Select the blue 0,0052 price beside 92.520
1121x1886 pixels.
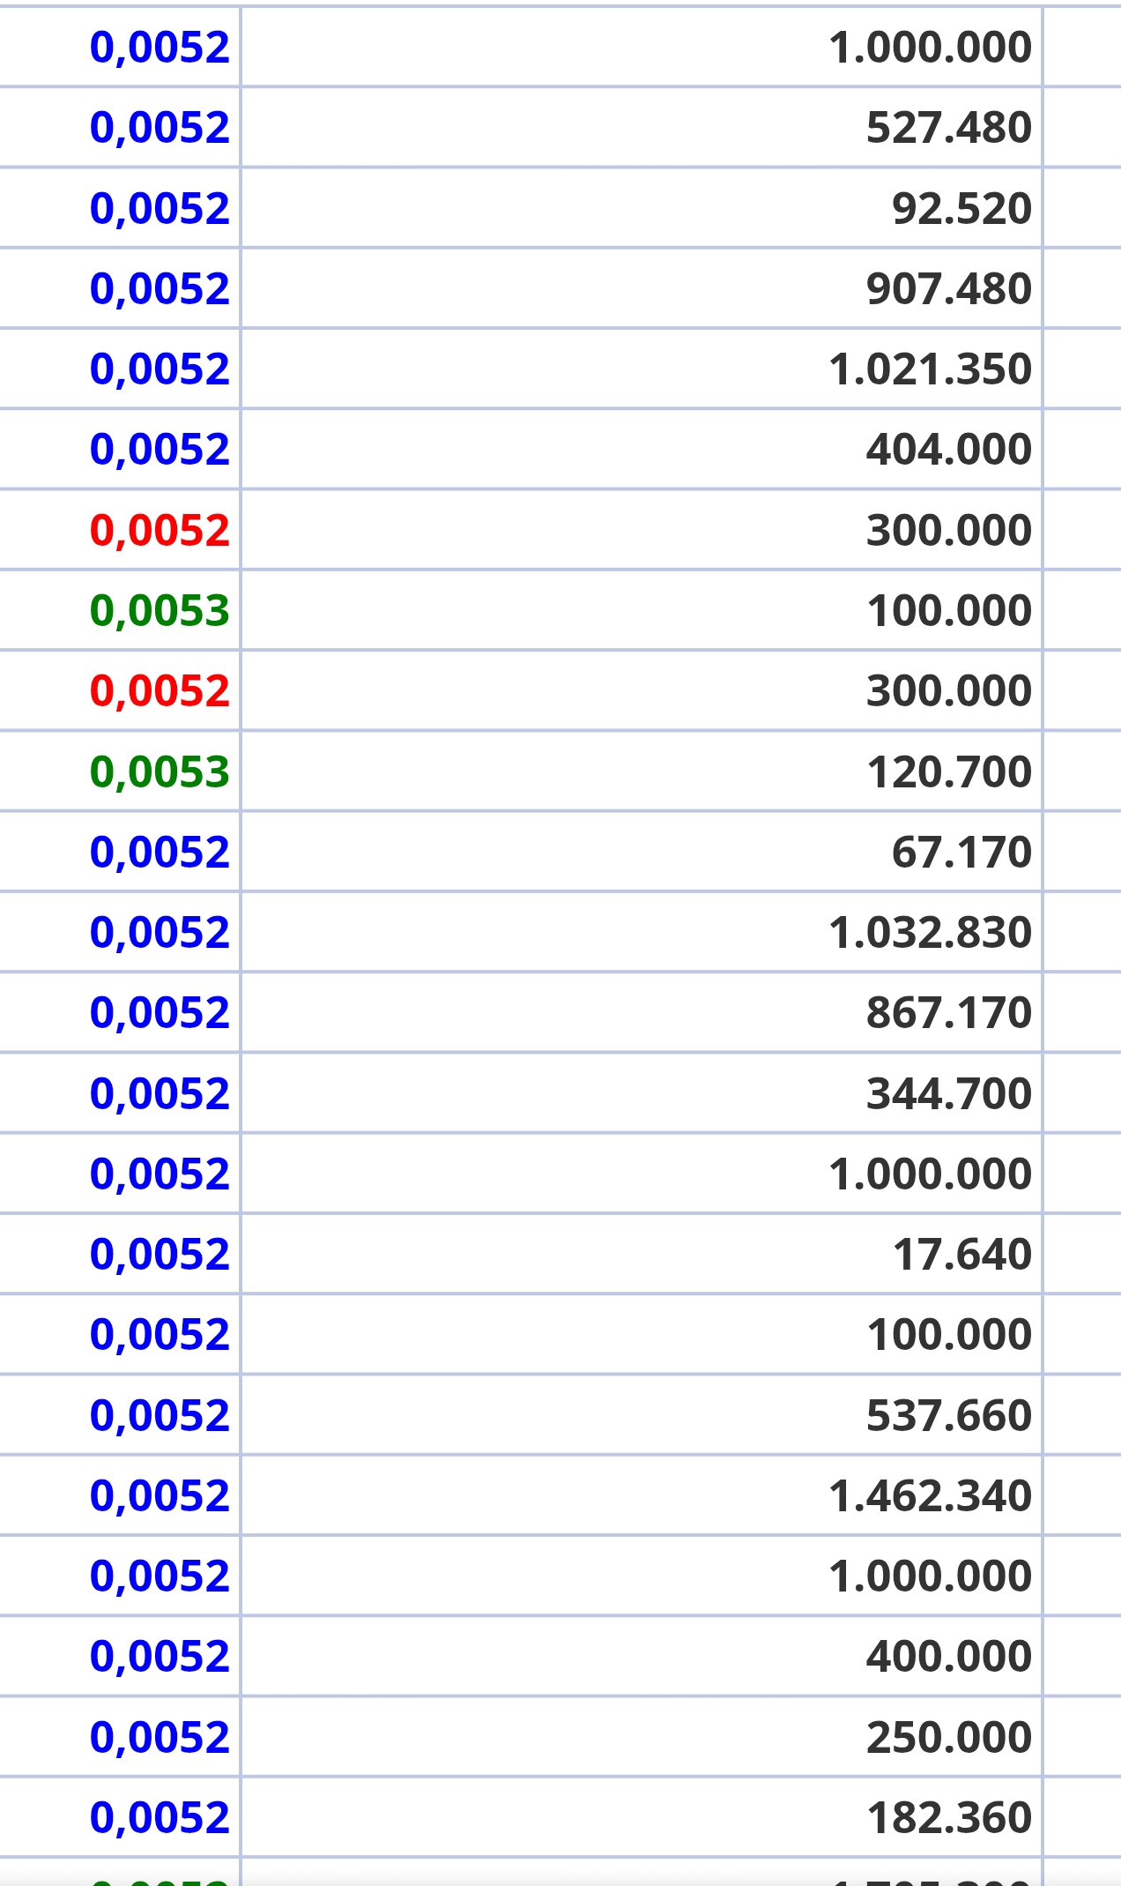(x=160, y=208)
